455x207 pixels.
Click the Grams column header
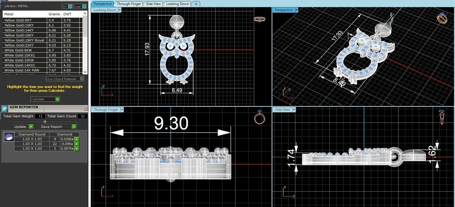(54, 14)
